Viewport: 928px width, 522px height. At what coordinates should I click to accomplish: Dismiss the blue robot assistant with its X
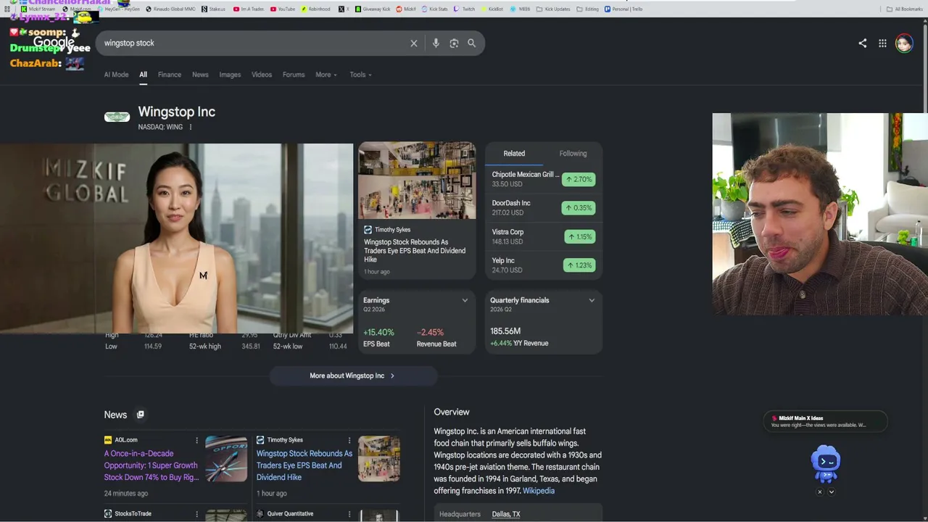pyautogui.click(x=820, y=492)
